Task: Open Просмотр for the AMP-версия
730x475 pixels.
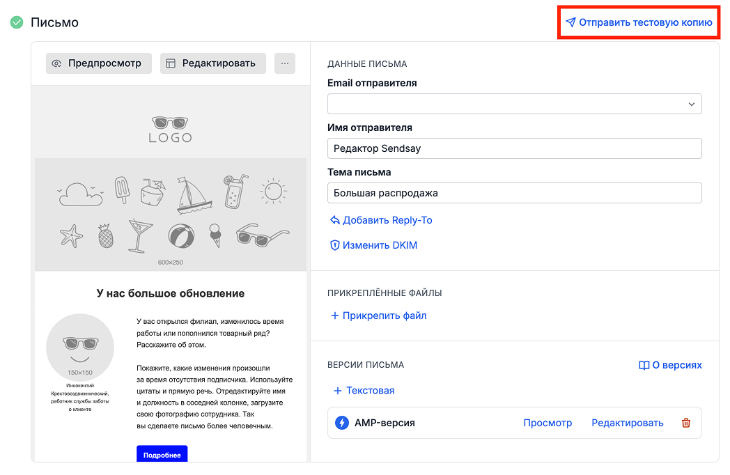Action: point(547,423)
